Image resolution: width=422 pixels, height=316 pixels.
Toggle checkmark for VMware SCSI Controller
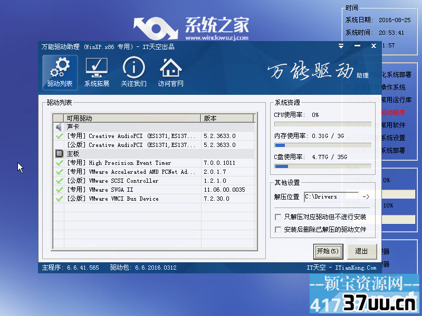coord(59,181)
